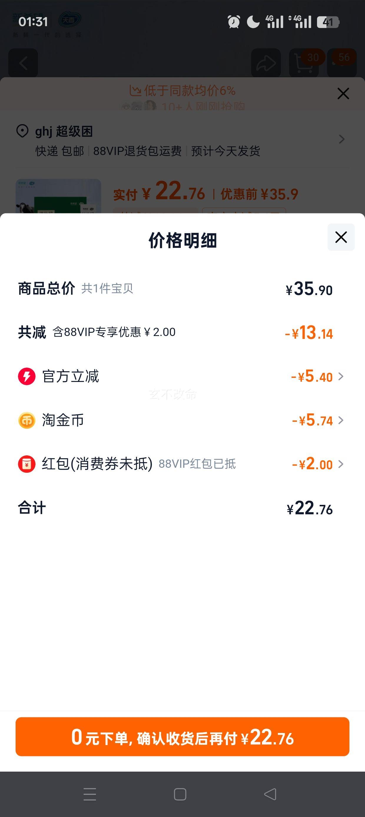Image resolution: width=365 pixels, height=817 pixels.
Task: Tap the Android home navigation button
Action: pos(180,795)
